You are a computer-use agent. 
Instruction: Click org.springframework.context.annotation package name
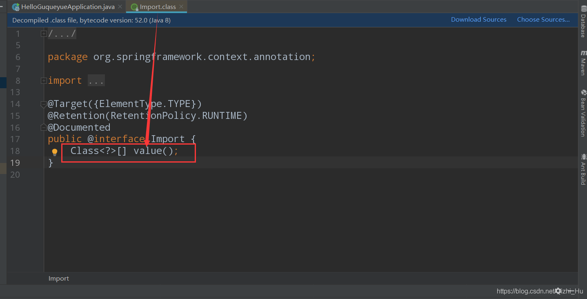202,57
